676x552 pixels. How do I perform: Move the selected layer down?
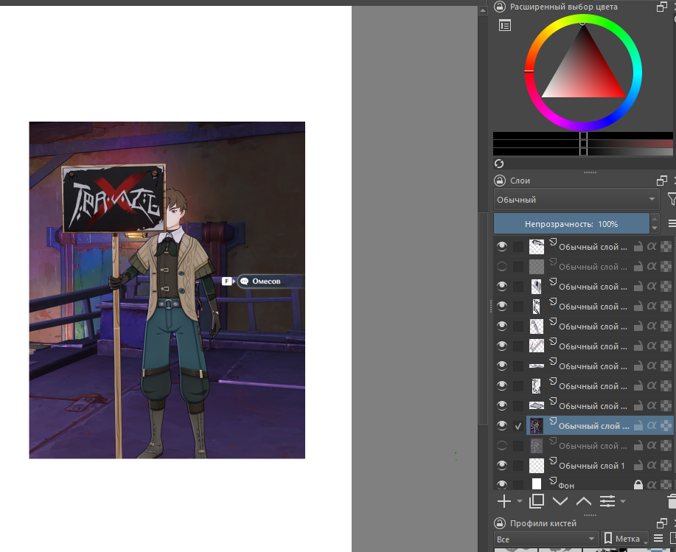click(560, 501)
